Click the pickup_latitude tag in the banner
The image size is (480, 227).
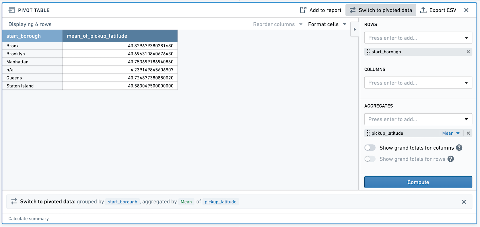pyautogui.click(x=221, y=202)
